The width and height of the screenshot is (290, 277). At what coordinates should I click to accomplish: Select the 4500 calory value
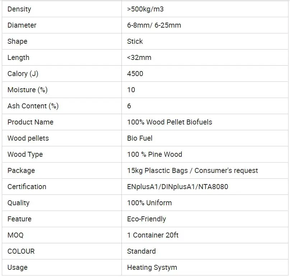pos(135,74)
